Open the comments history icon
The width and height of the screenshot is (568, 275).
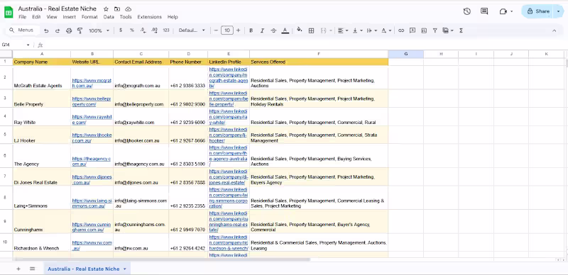484,11
